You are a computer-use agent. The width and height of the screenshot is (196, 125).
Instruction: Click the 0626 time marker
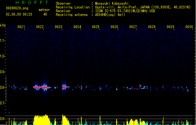[x=114, y=27]
